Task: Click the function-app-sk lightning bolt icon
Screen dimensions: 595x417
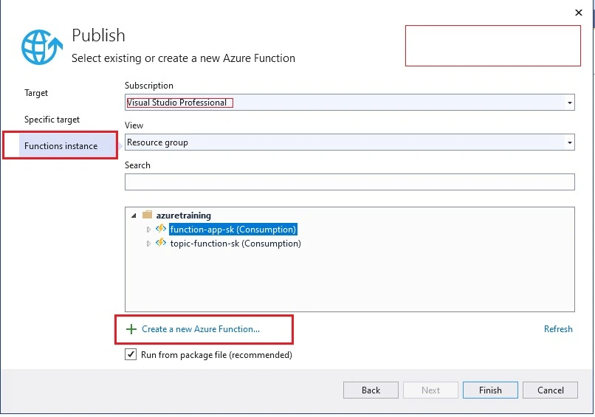Action: [x=161, y=229]
